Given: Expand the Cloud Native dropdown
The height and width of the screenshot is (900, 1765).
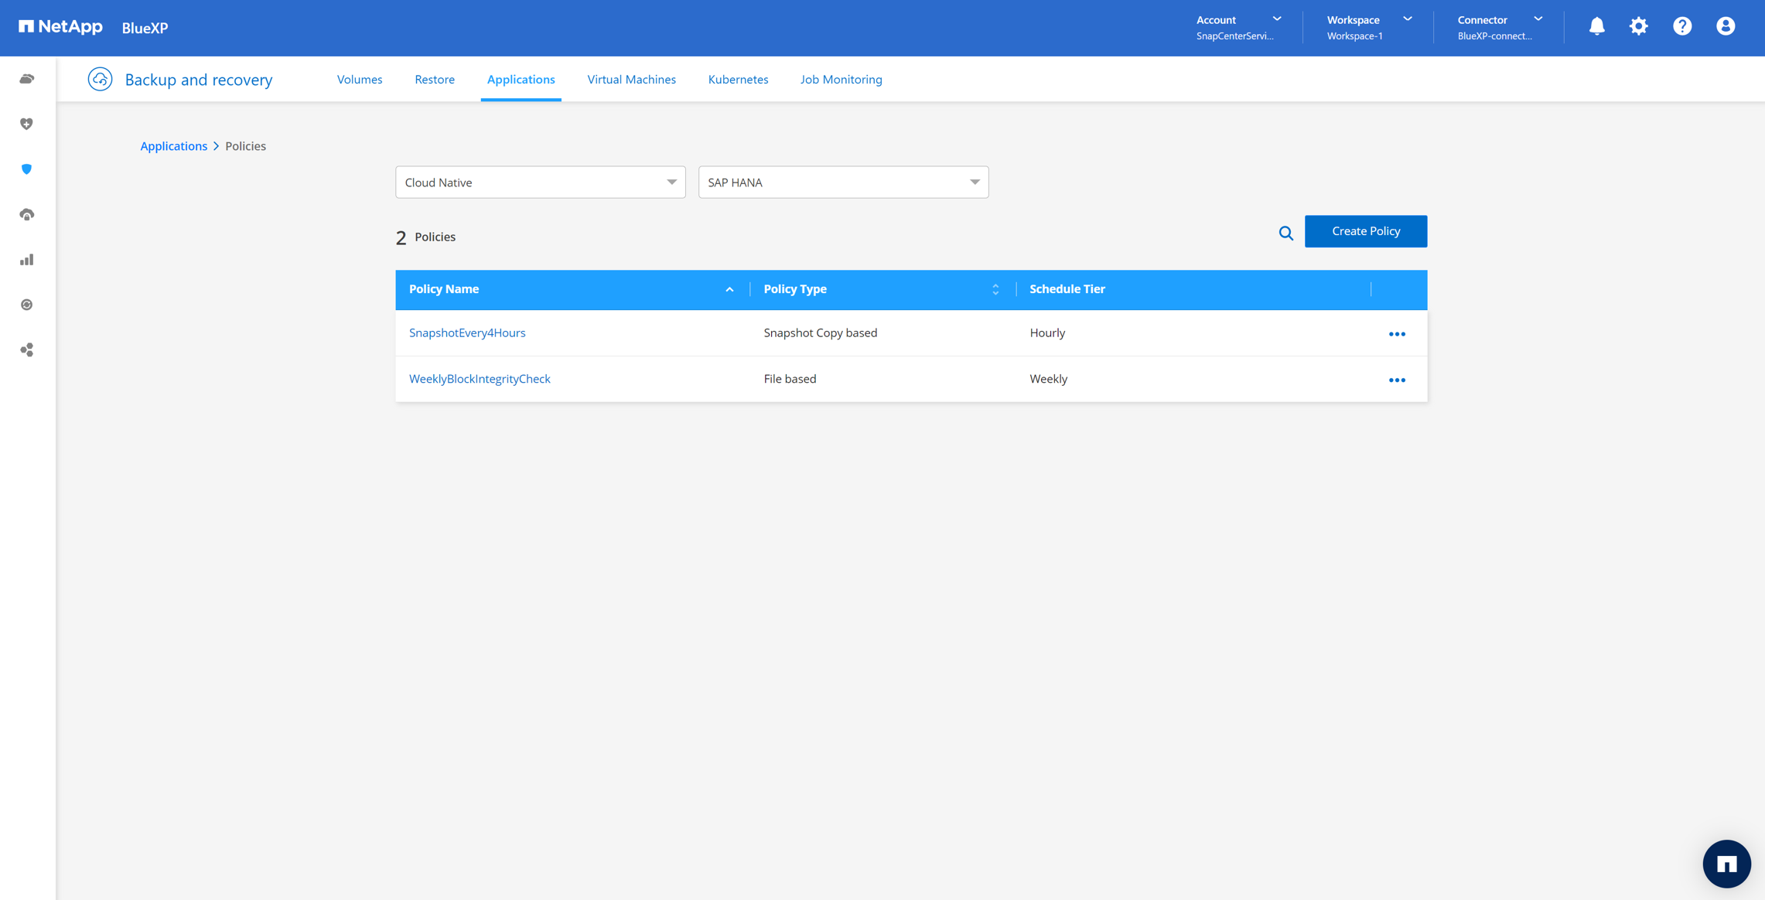Looking at the screenshot, I should 540,182.
